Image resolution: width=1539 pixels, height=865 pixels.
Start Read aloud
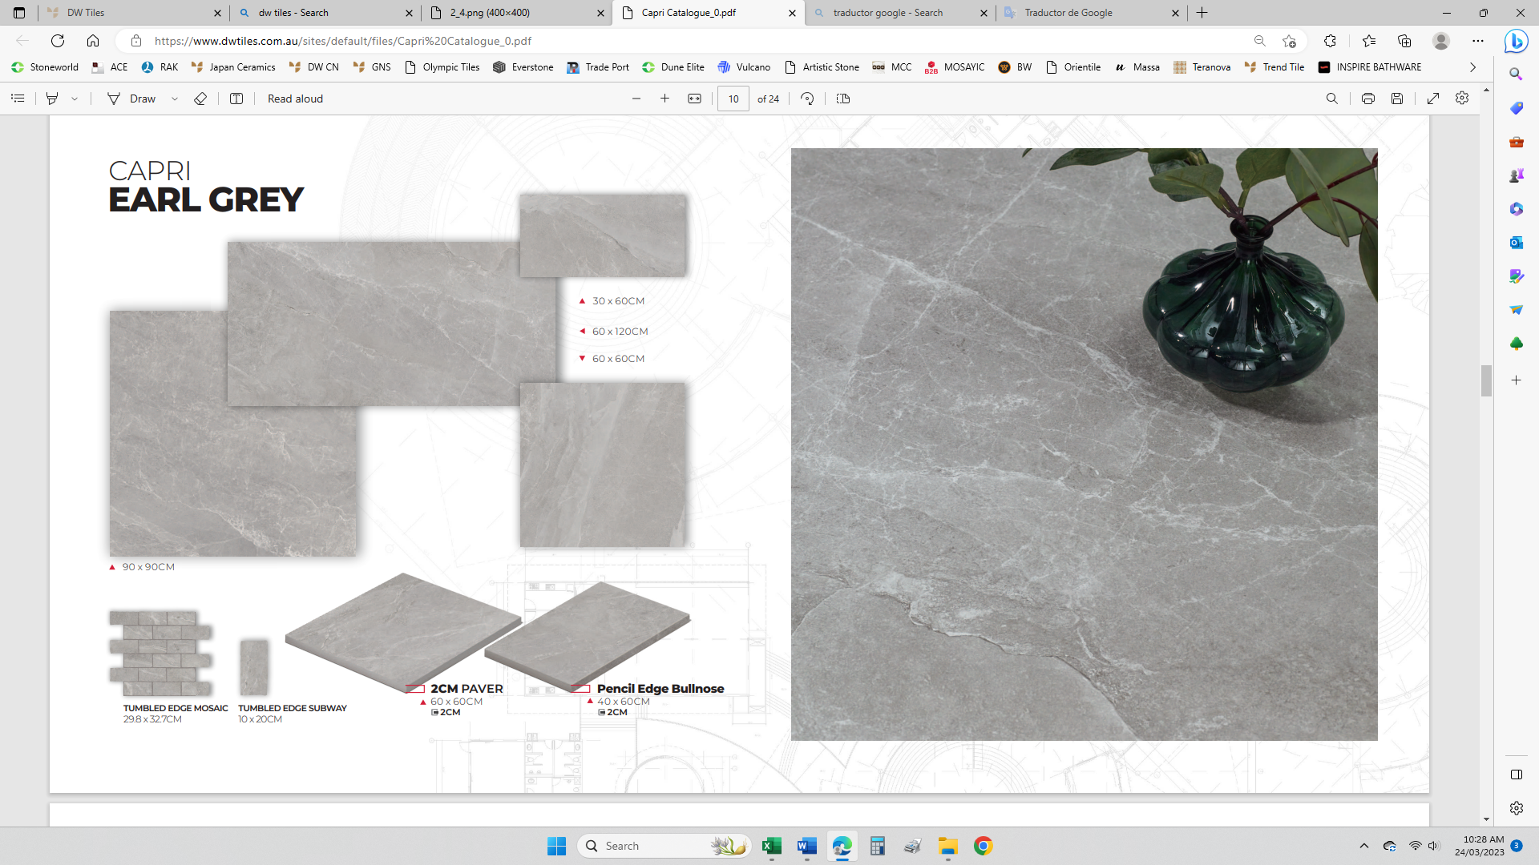tap(295, 99)
